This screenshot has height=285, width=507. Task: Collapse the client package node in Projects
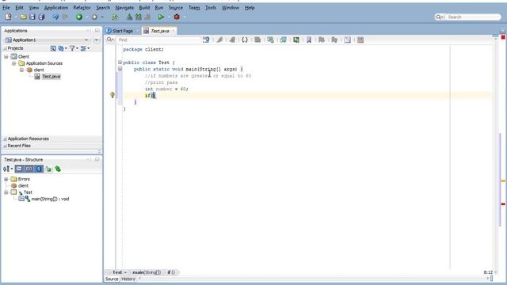point(21,70)
